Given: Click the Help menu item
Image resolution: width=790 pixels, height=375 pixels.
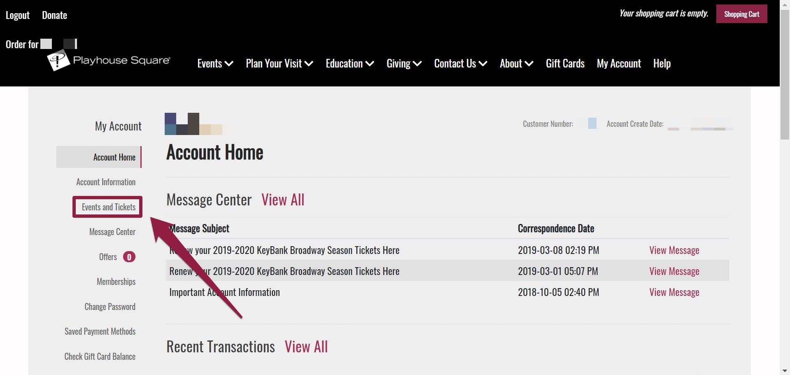Looking at the screenshot, I should 662,64.
